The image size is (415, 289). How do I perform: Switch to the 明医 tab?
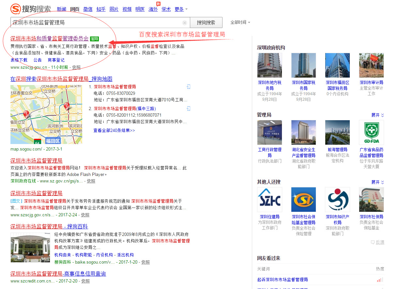coord(140,9)
